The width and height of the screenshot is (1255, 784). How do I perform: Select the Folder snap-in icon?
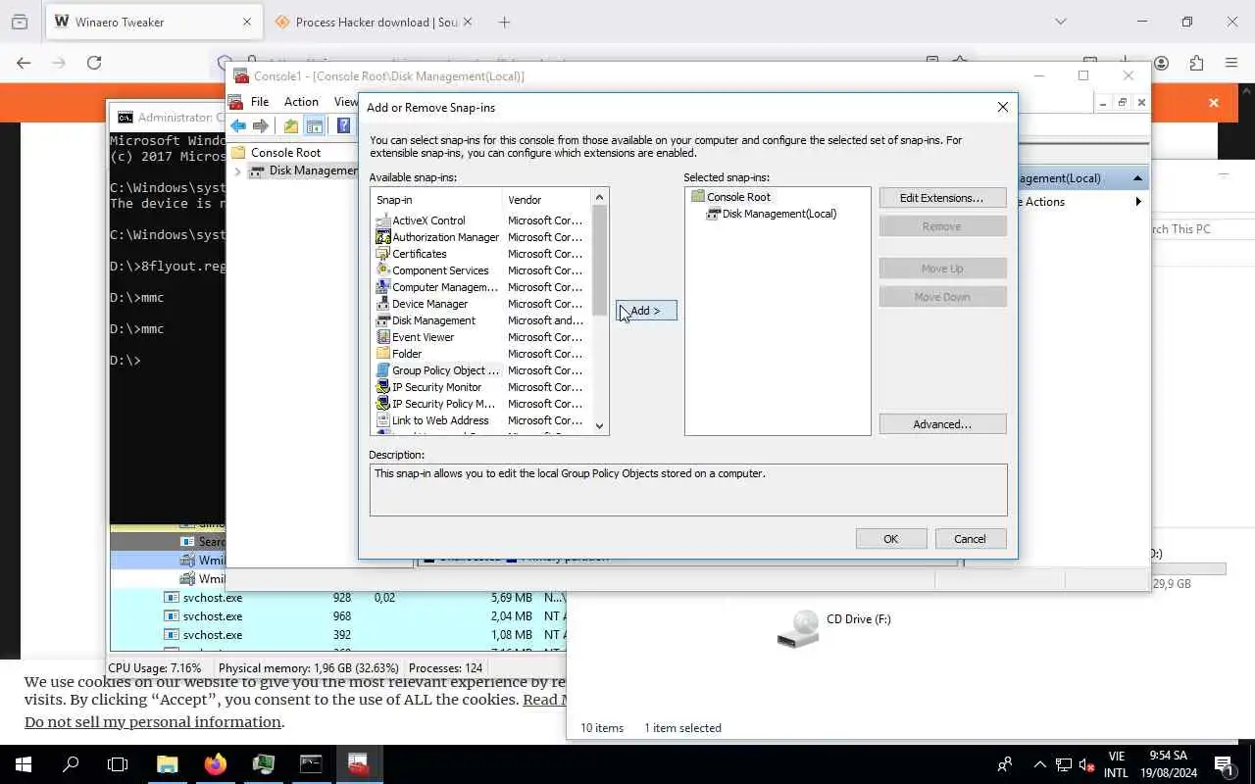[x=383, y=354]
